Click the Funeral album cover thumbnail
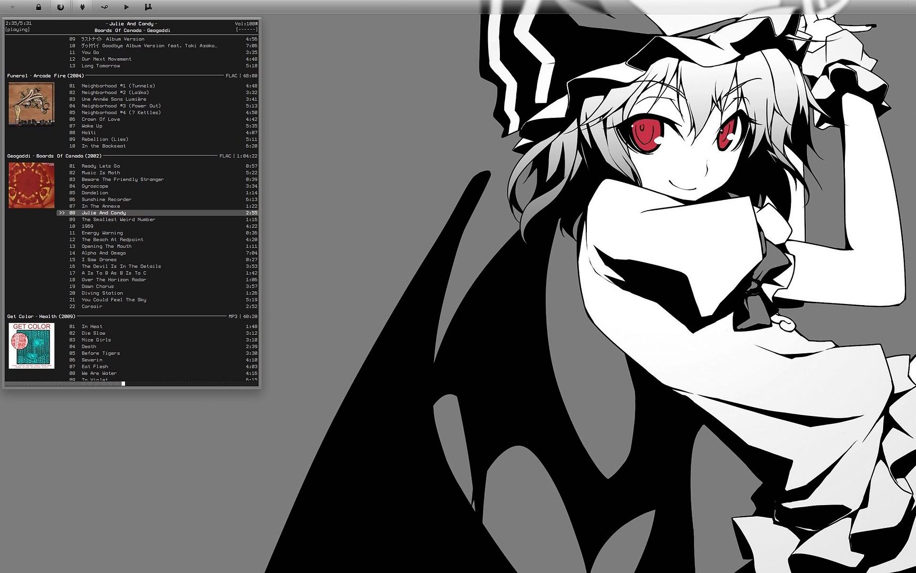This screenshot has width=916, height=573. pyautogui.click(x=31, y=105)
